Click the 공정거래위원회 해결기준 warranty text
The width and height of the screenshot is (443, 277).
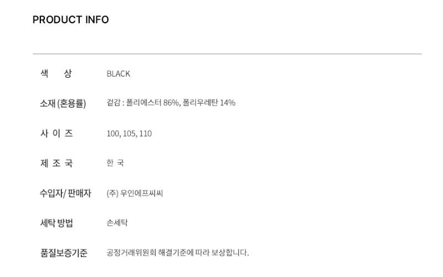(154, 253)
